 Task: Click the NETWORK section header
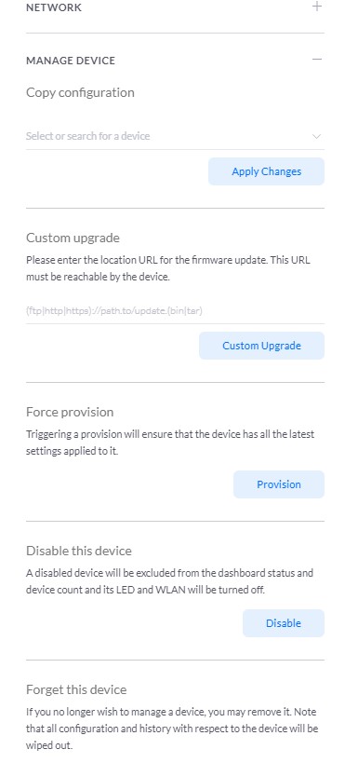[54, 7]
